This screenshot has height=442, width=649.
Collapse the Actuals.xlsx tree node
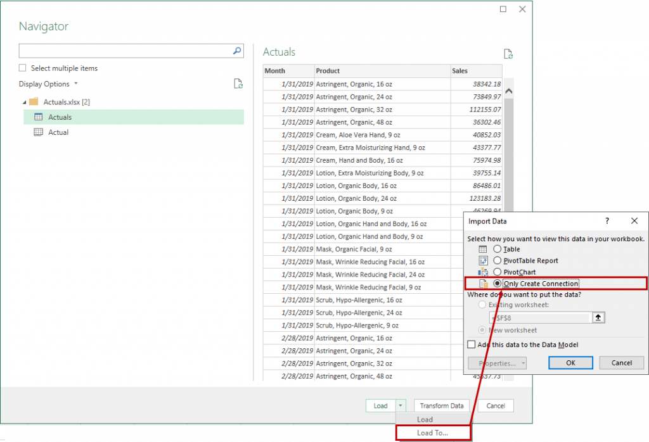point(25,101)
